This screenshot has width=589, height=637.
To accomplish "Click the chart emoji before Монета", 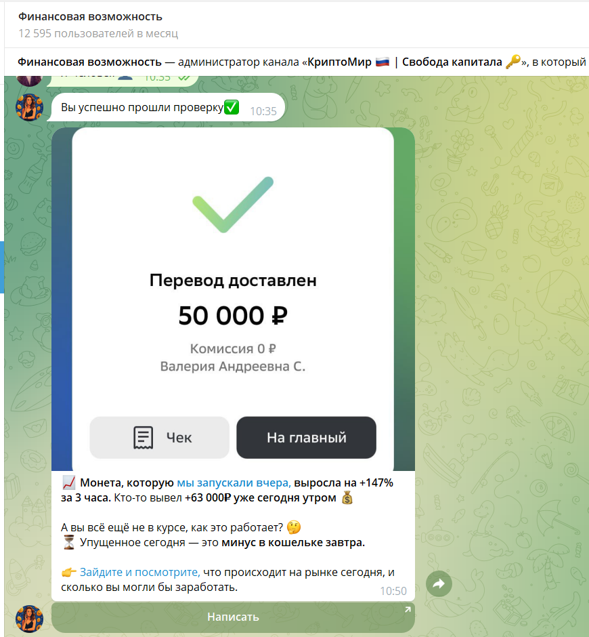I will (68, 483).
